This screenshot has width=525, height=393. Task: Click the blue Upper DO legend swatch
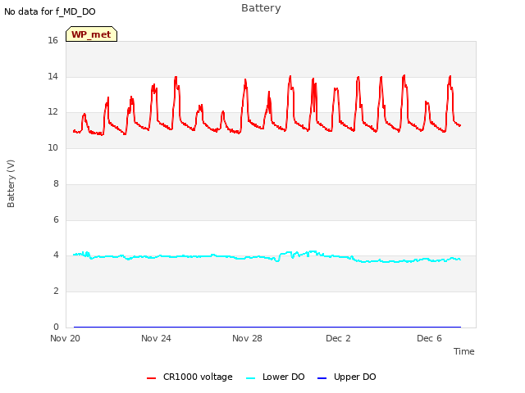(x=322, y=378)
